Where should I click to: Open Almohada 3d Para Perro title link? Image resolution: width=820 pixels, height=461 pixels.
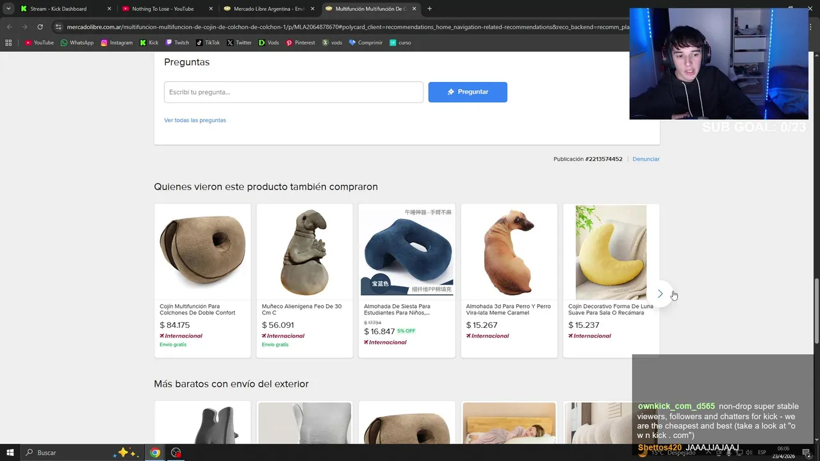(508, 310)
